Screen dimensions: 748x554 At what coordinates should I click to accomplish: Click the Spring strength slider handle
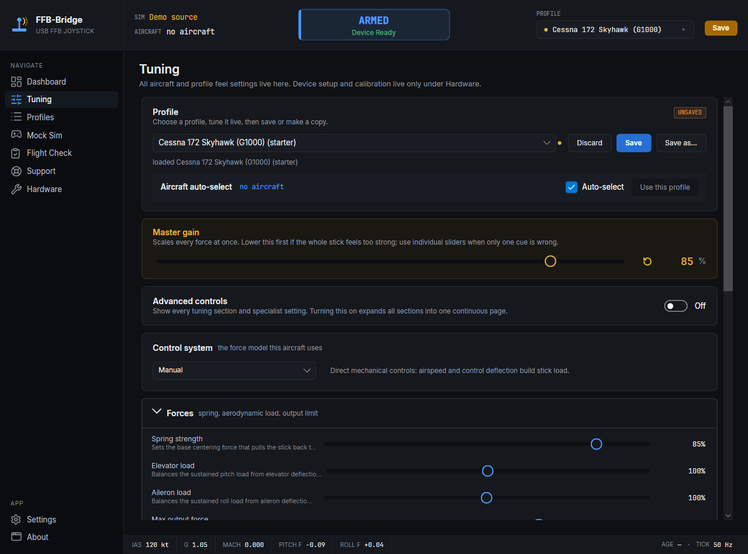coord(596,444)
